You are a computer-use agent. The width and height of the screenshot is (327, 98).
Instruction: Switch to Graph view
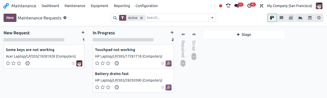300,18
